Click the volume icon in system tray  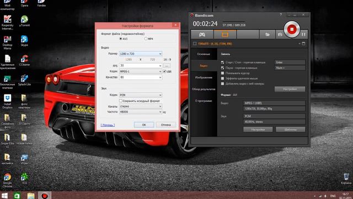coord(325,196)
